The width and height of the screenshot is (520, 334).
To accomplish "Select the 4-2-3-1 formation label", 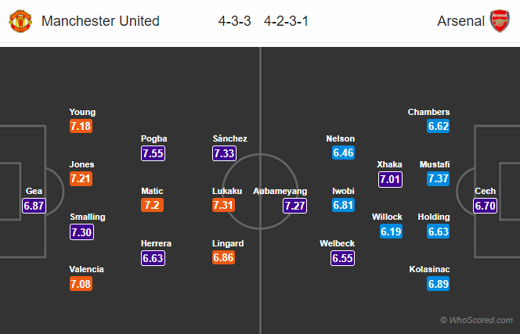I will pos(286,21).
